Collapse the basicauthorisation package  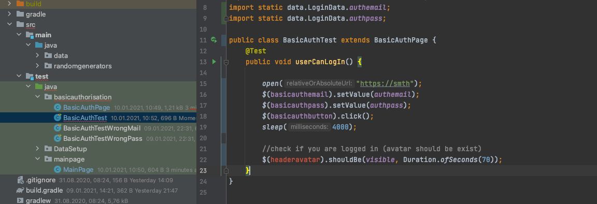37,97
